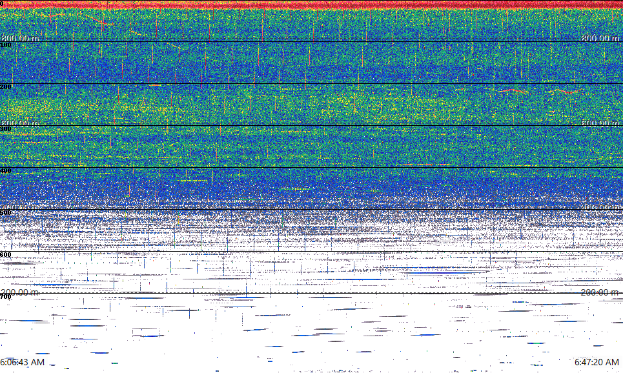Viewport: 623px width, 373px height.
Task: Select the 500 depth grid label
Action: click(x=6, y=213)
